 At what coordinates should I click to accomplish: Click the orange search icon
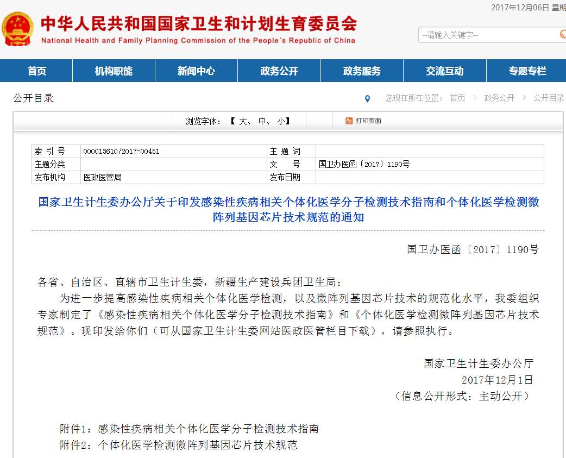tap(562, 34)
